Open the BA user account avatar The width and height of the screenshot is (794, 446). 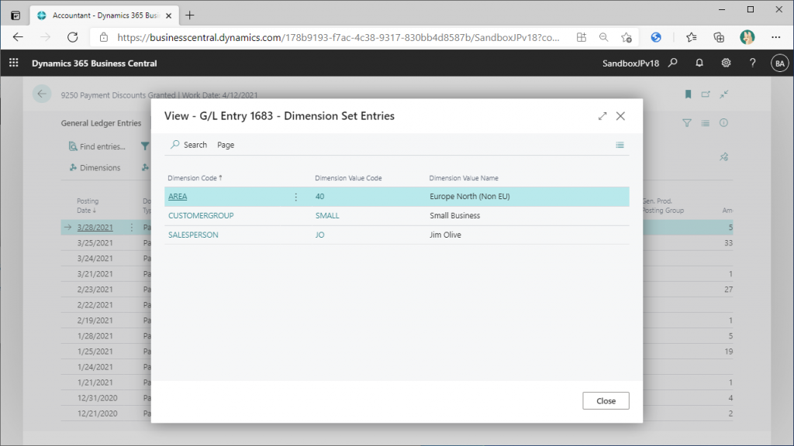[778, 63]
